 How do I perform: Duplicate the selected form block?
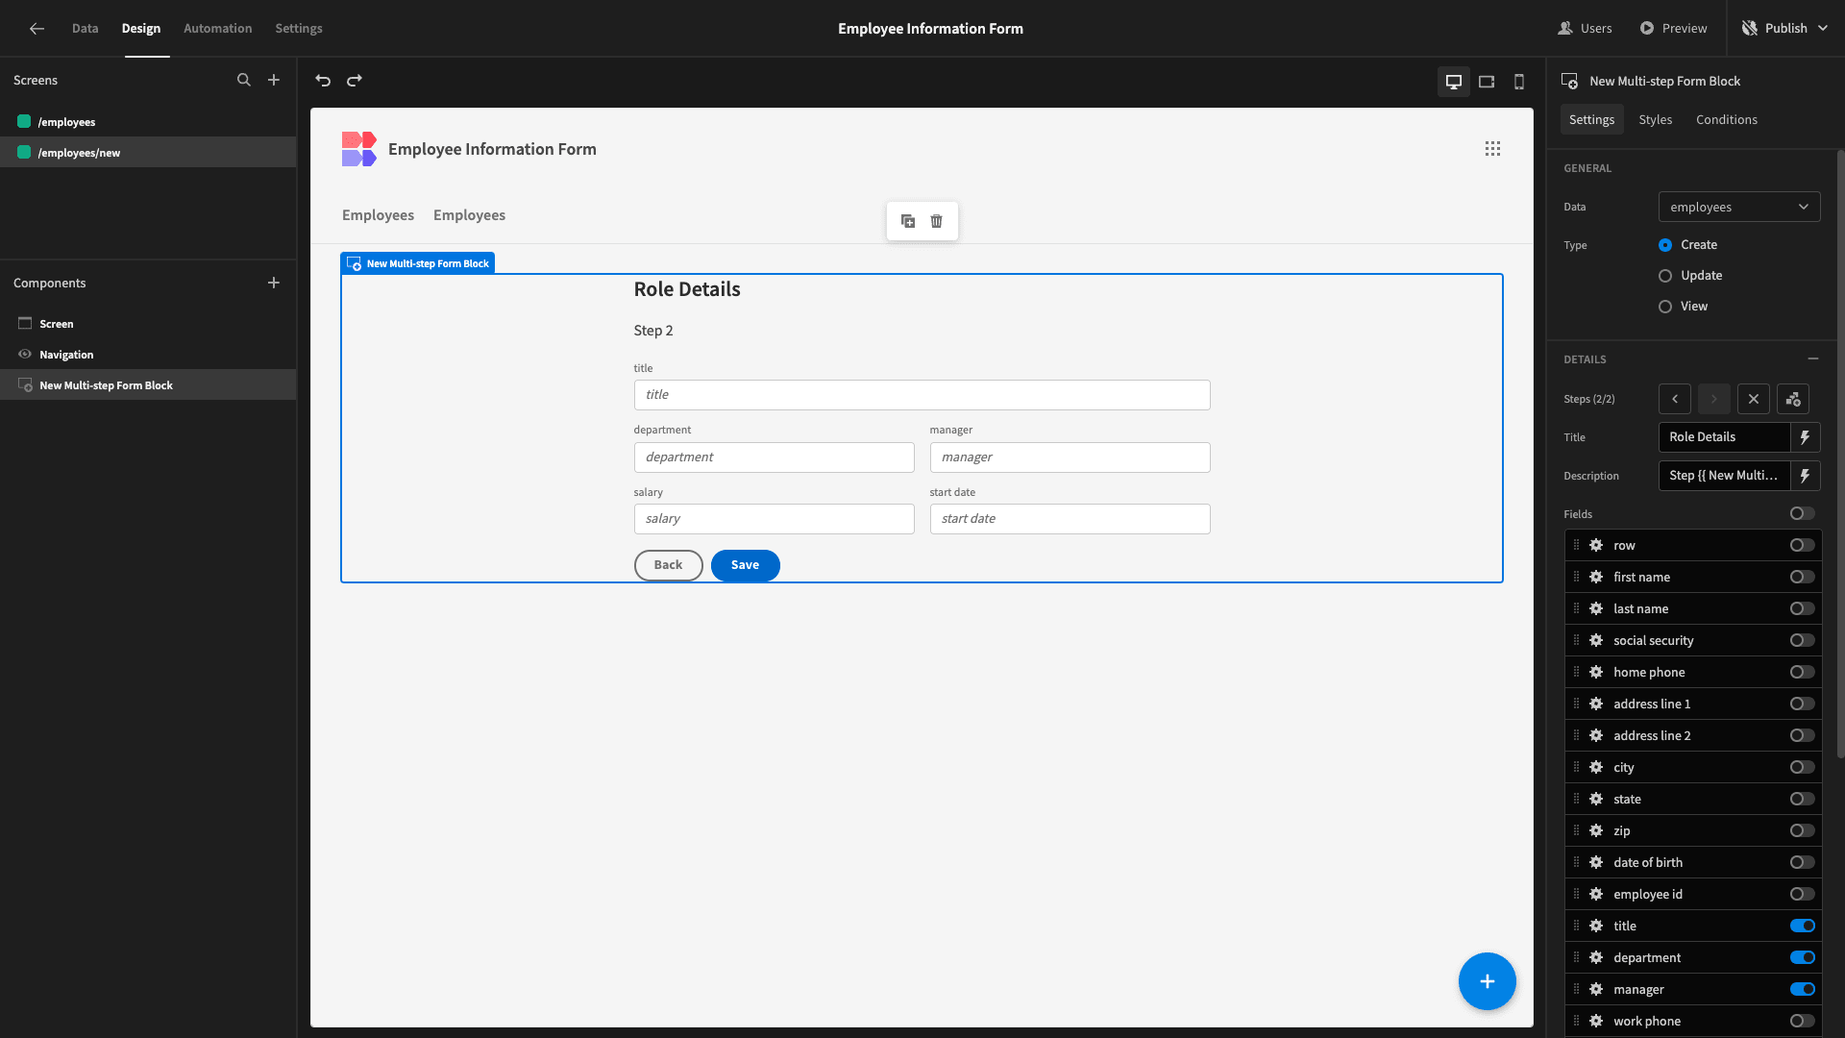click(x=908, y=221)
